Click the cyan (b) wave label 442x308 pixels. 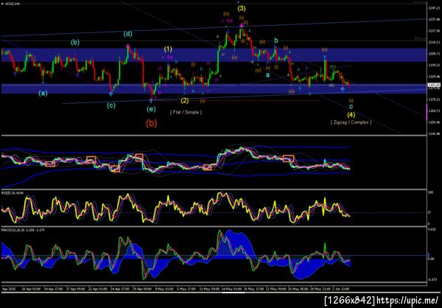coord(75,43)
